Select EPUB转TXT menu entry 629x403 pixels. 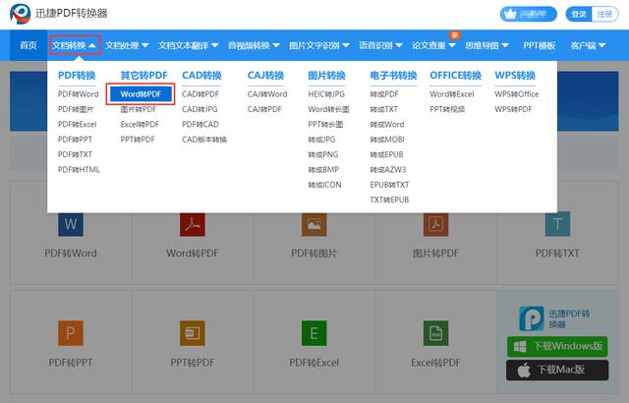389,185
